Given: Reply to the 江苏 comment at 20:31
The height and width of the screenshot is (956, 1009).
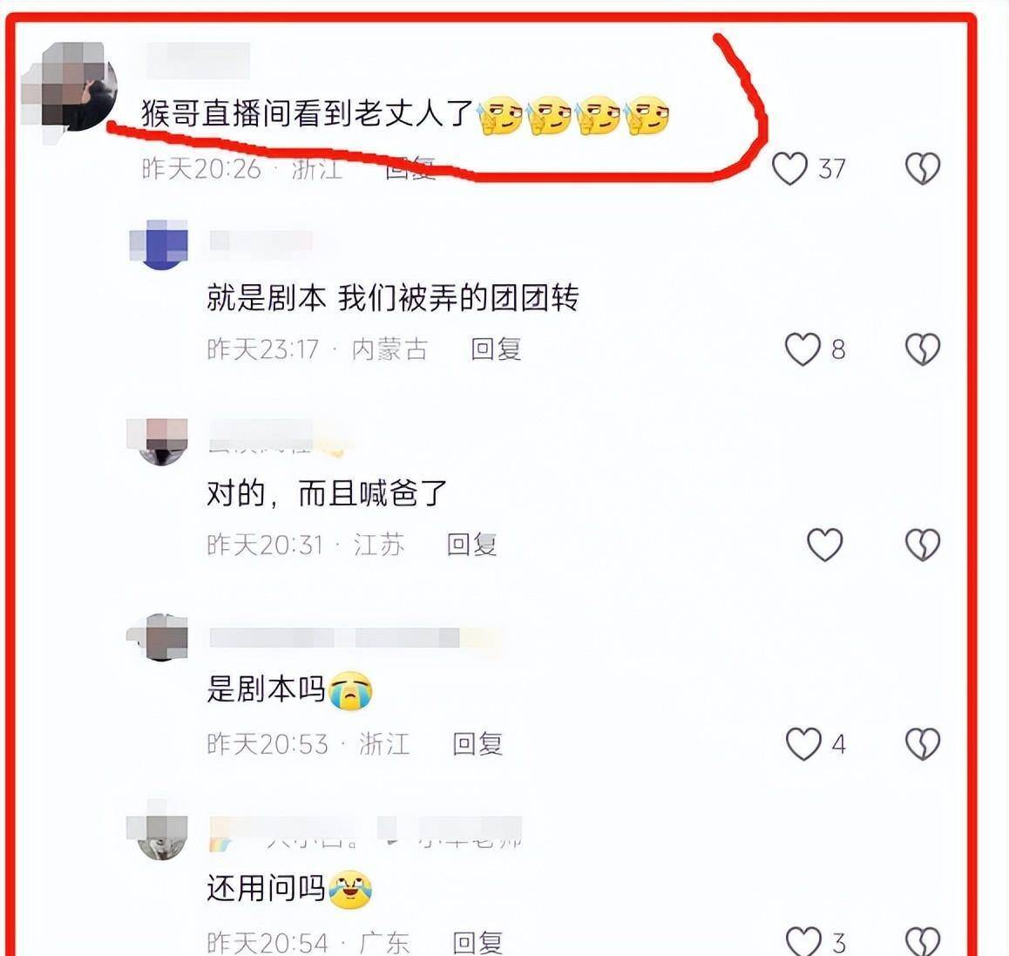Looking at the screenshot, I should click(x=471, y=545).
